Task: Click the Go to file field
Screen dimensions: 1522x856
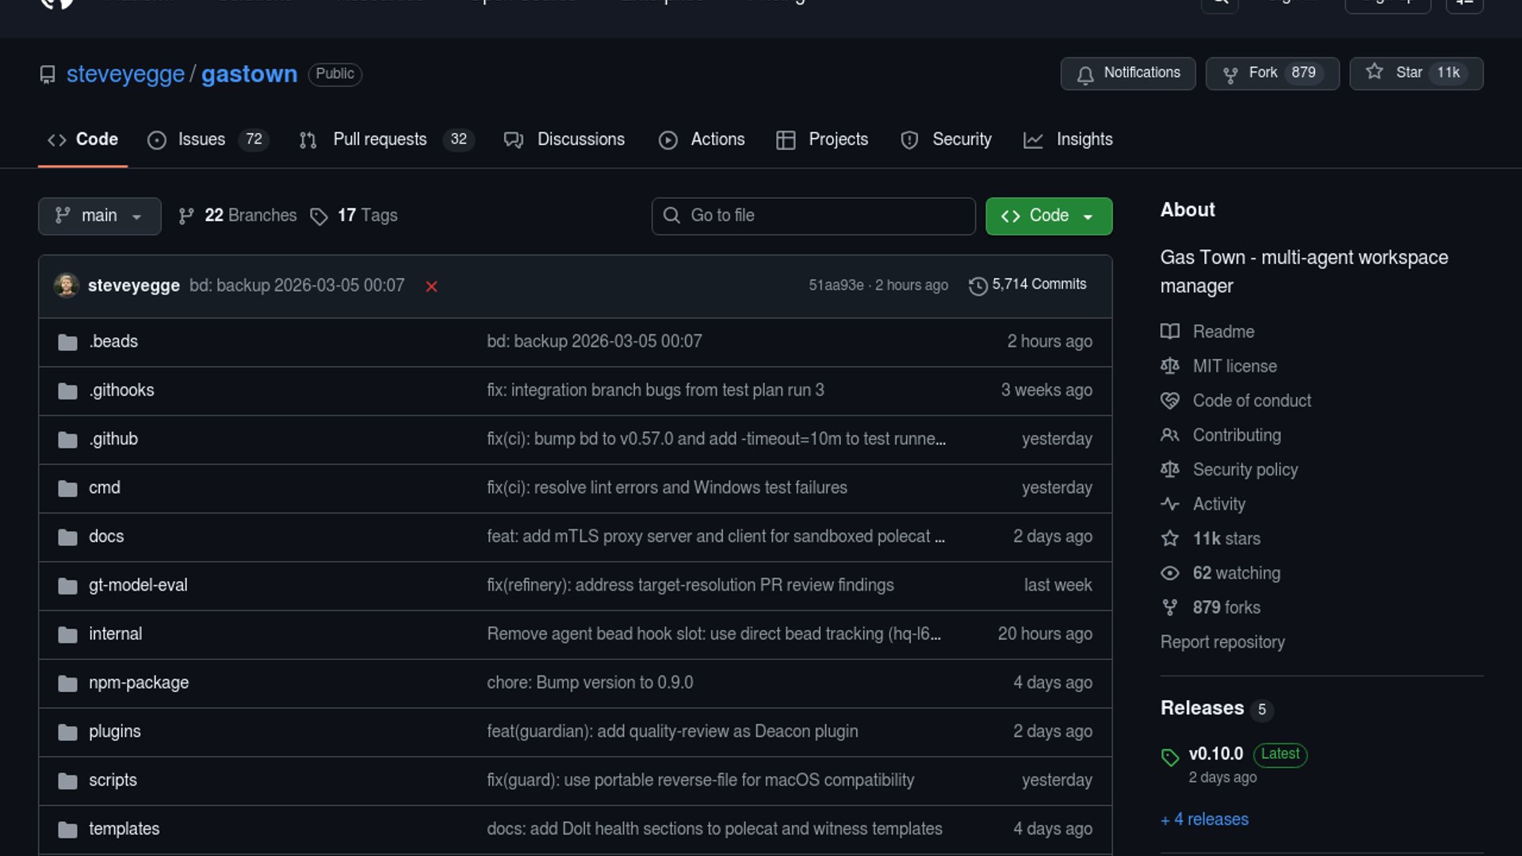Action: pos(813,216)
